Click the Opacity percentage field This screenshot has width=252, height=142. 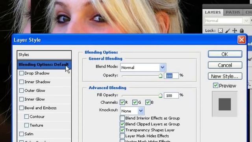(171, 76)
